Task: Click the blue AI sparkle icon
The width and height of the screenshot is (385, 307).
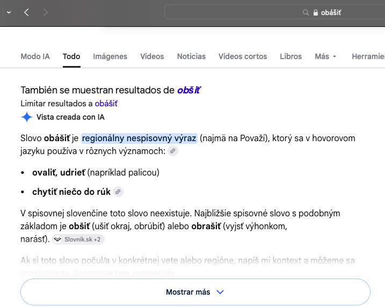Action: click(27, 117)
